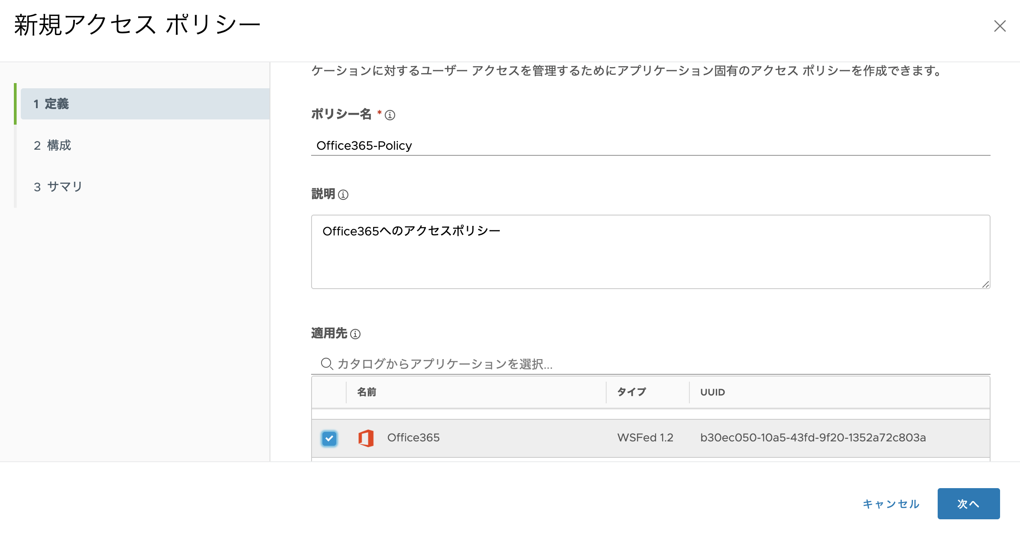Click the UUID column header
Viewport: 1020px width, 534px height.
[x=839, y=392]
